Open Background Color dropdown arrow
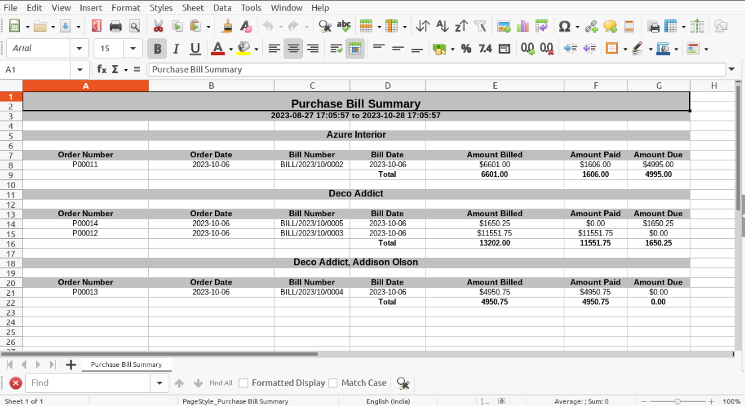Image resolution: width=745 pixels, height=406 pixels. click(256, 49)
